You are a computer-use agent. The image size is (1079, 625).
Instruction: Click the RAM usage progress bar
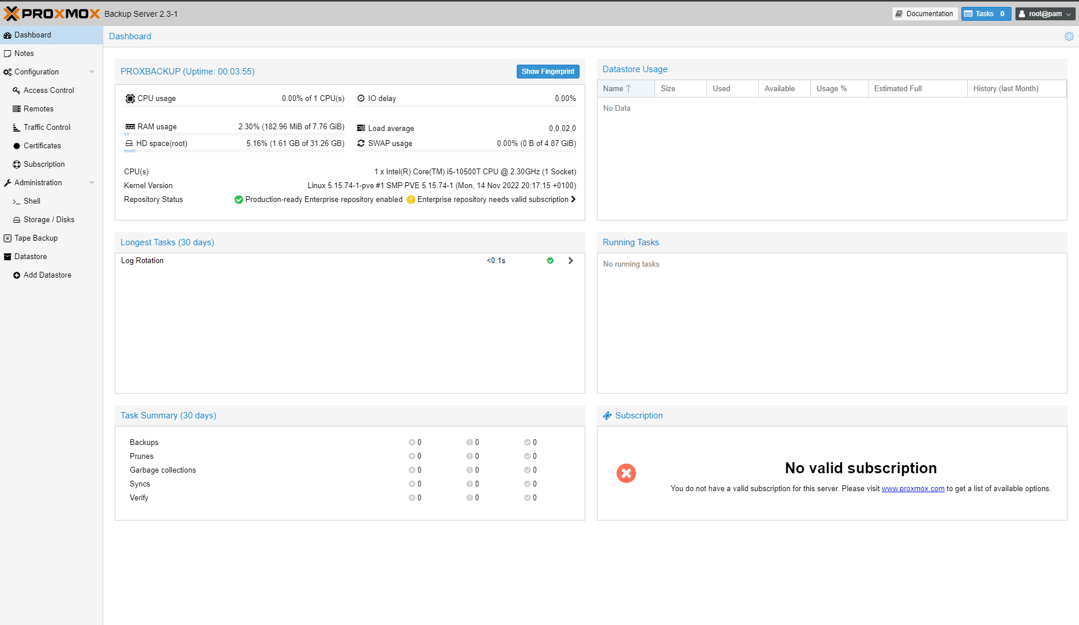pos(234,134)
